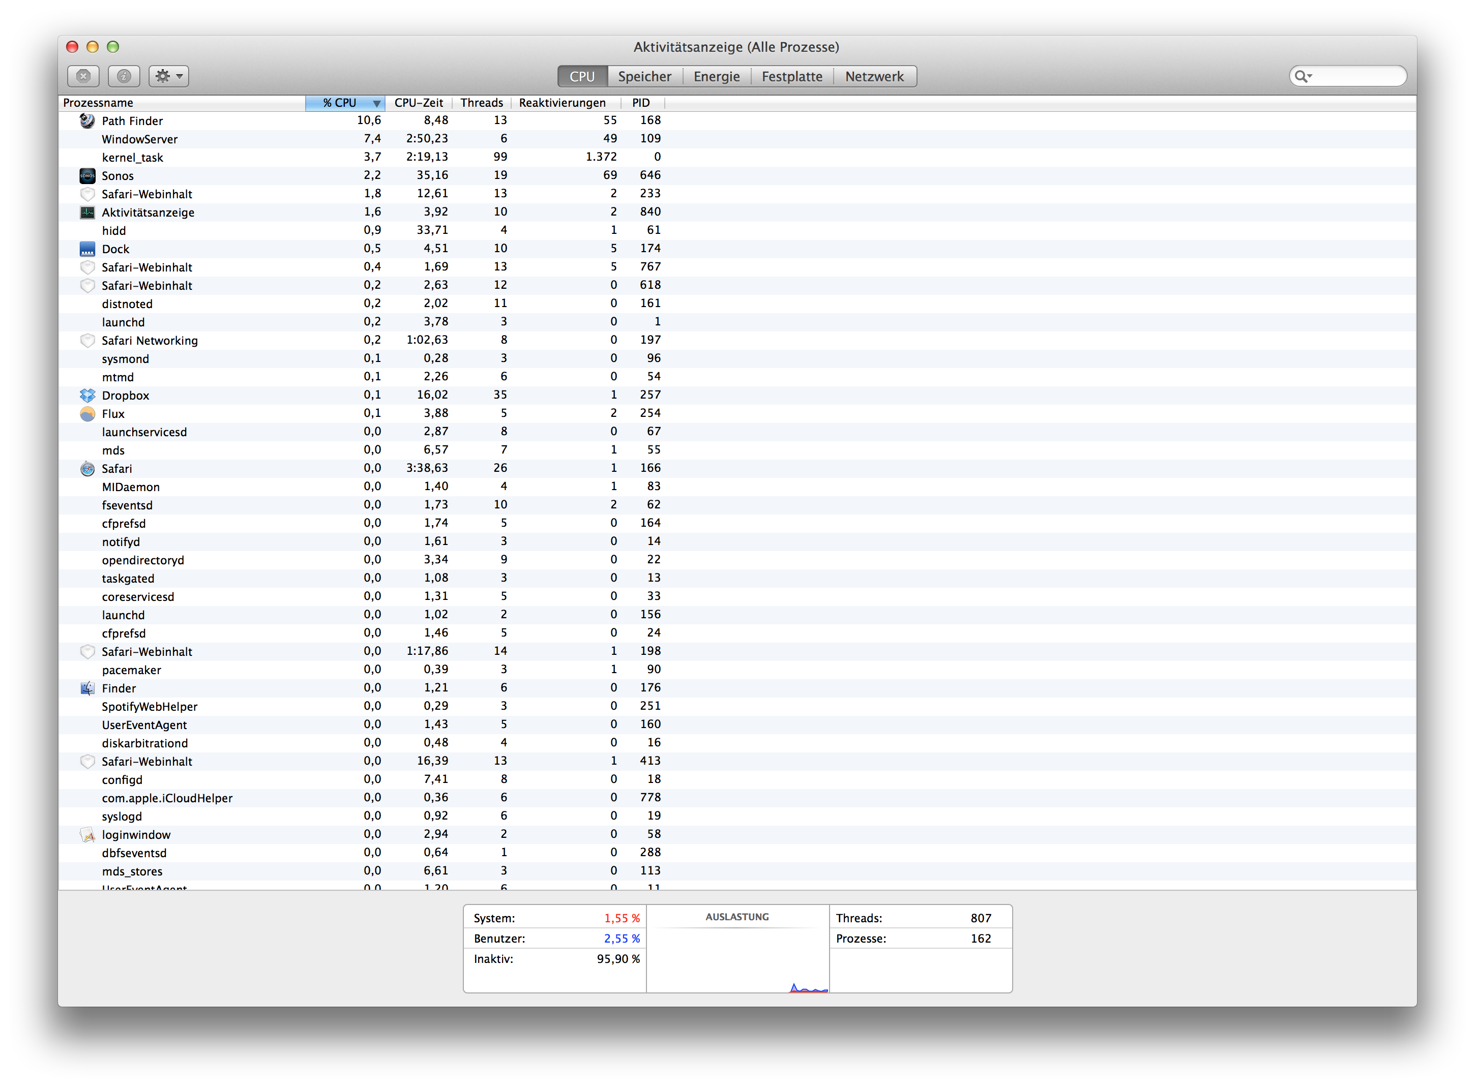Open the gear actions menu
The height and width of the screenshot is (1087, 1475).
pyautogui.click(x=168, y=76)
